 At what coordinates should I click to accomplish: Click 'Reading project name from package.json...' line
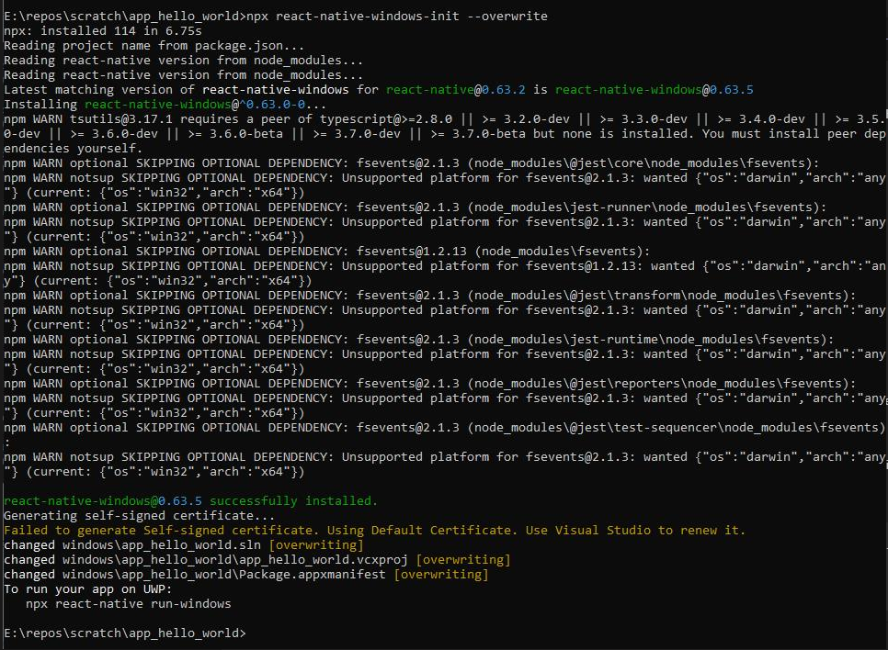coord(154,45)
